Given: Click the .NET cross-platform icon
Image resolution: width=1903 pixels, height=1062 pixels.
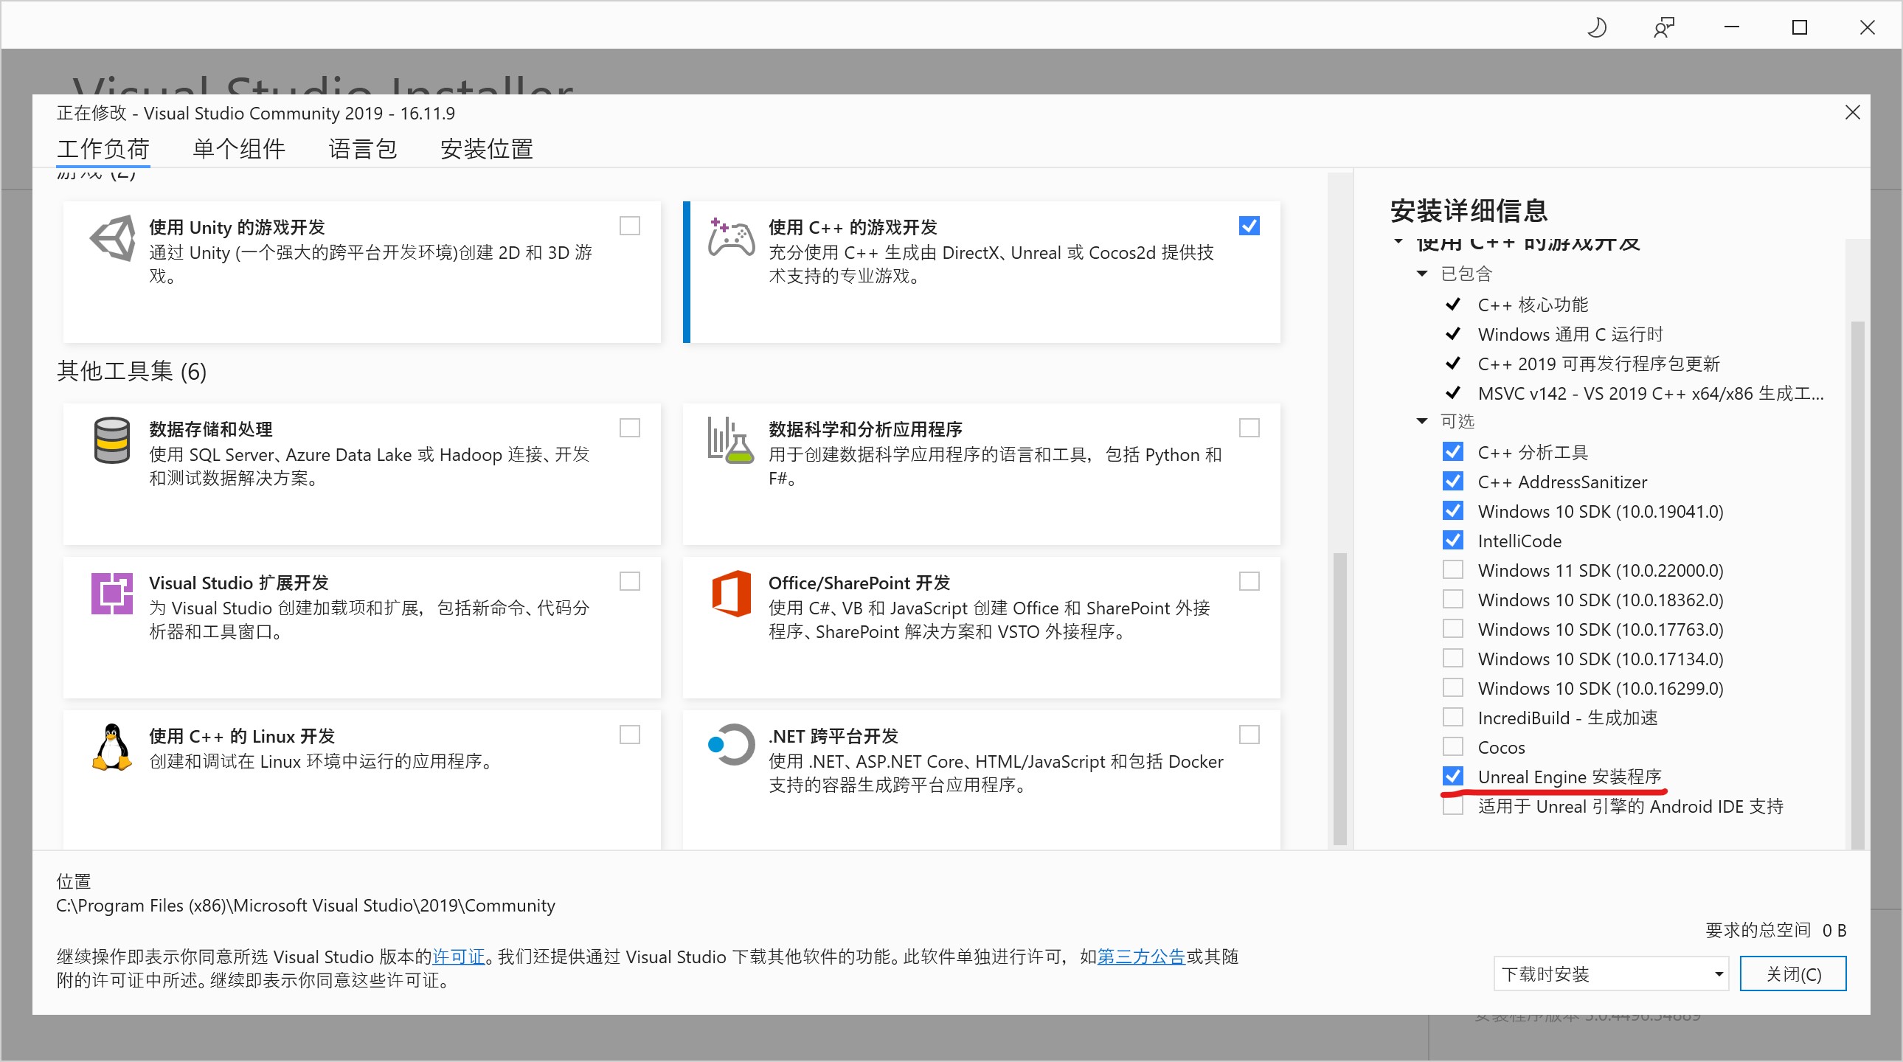Looking at the screenshot, I should coord(731,745).
